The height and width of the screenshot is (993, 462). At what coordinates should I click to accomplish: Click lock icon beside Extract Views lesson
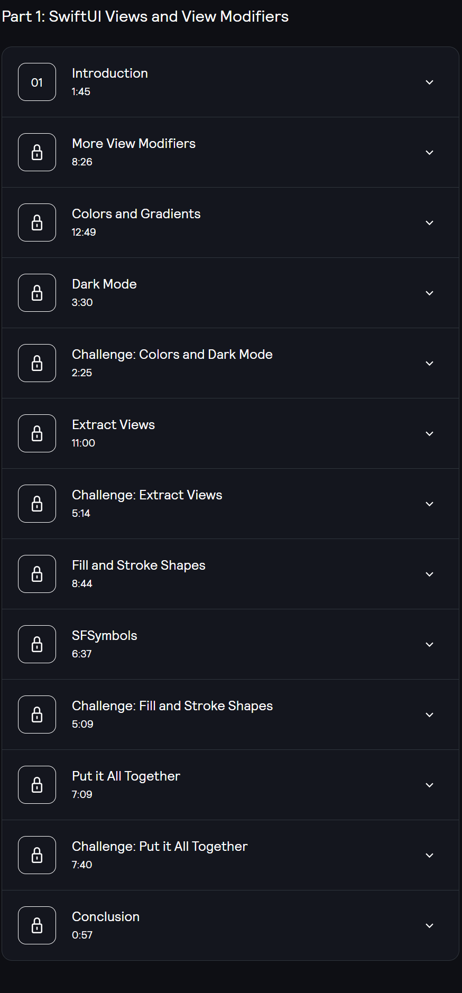pyautogui.click(x=37, y=433)
